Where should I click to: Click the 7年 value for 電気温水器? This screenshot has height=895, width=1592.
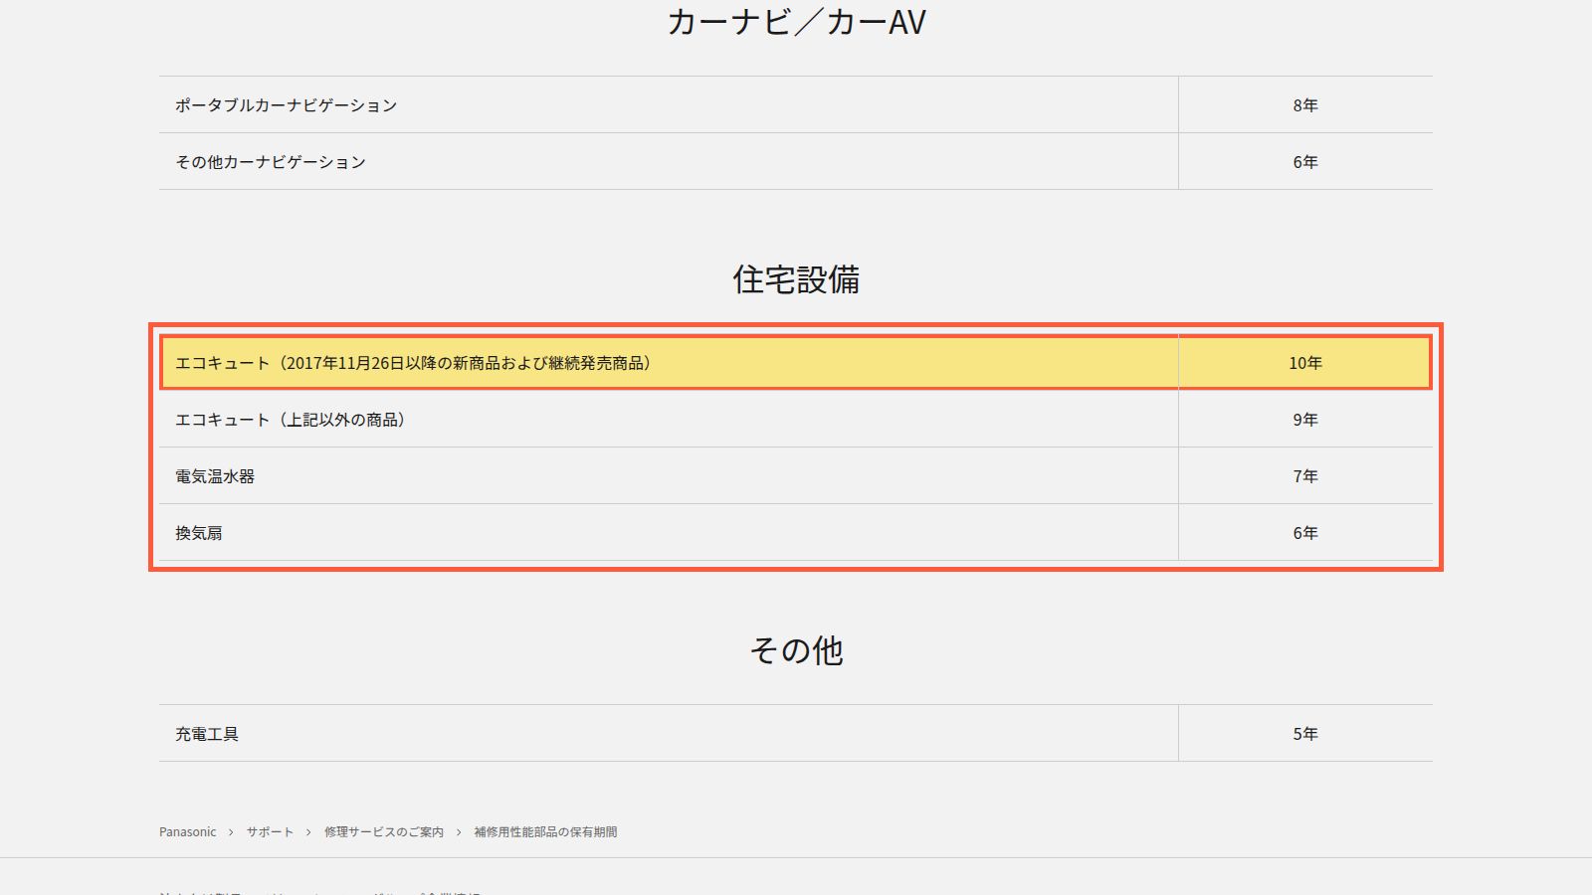click(x=1305, y=476)
